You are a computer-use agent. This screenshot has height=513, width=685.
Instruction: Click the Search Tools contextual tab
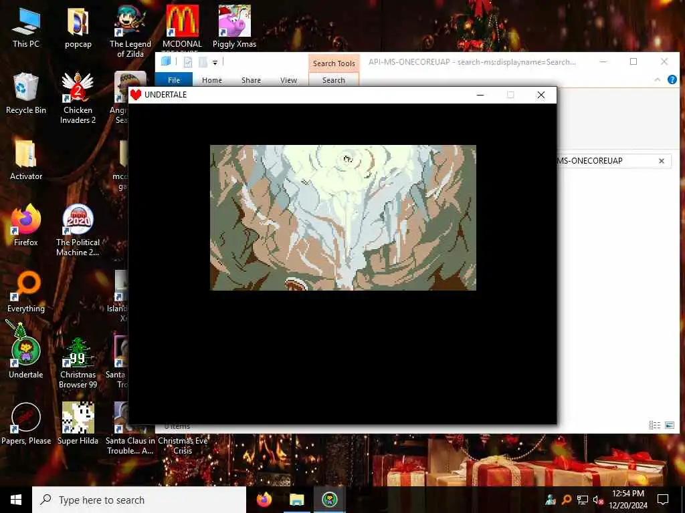334,63
